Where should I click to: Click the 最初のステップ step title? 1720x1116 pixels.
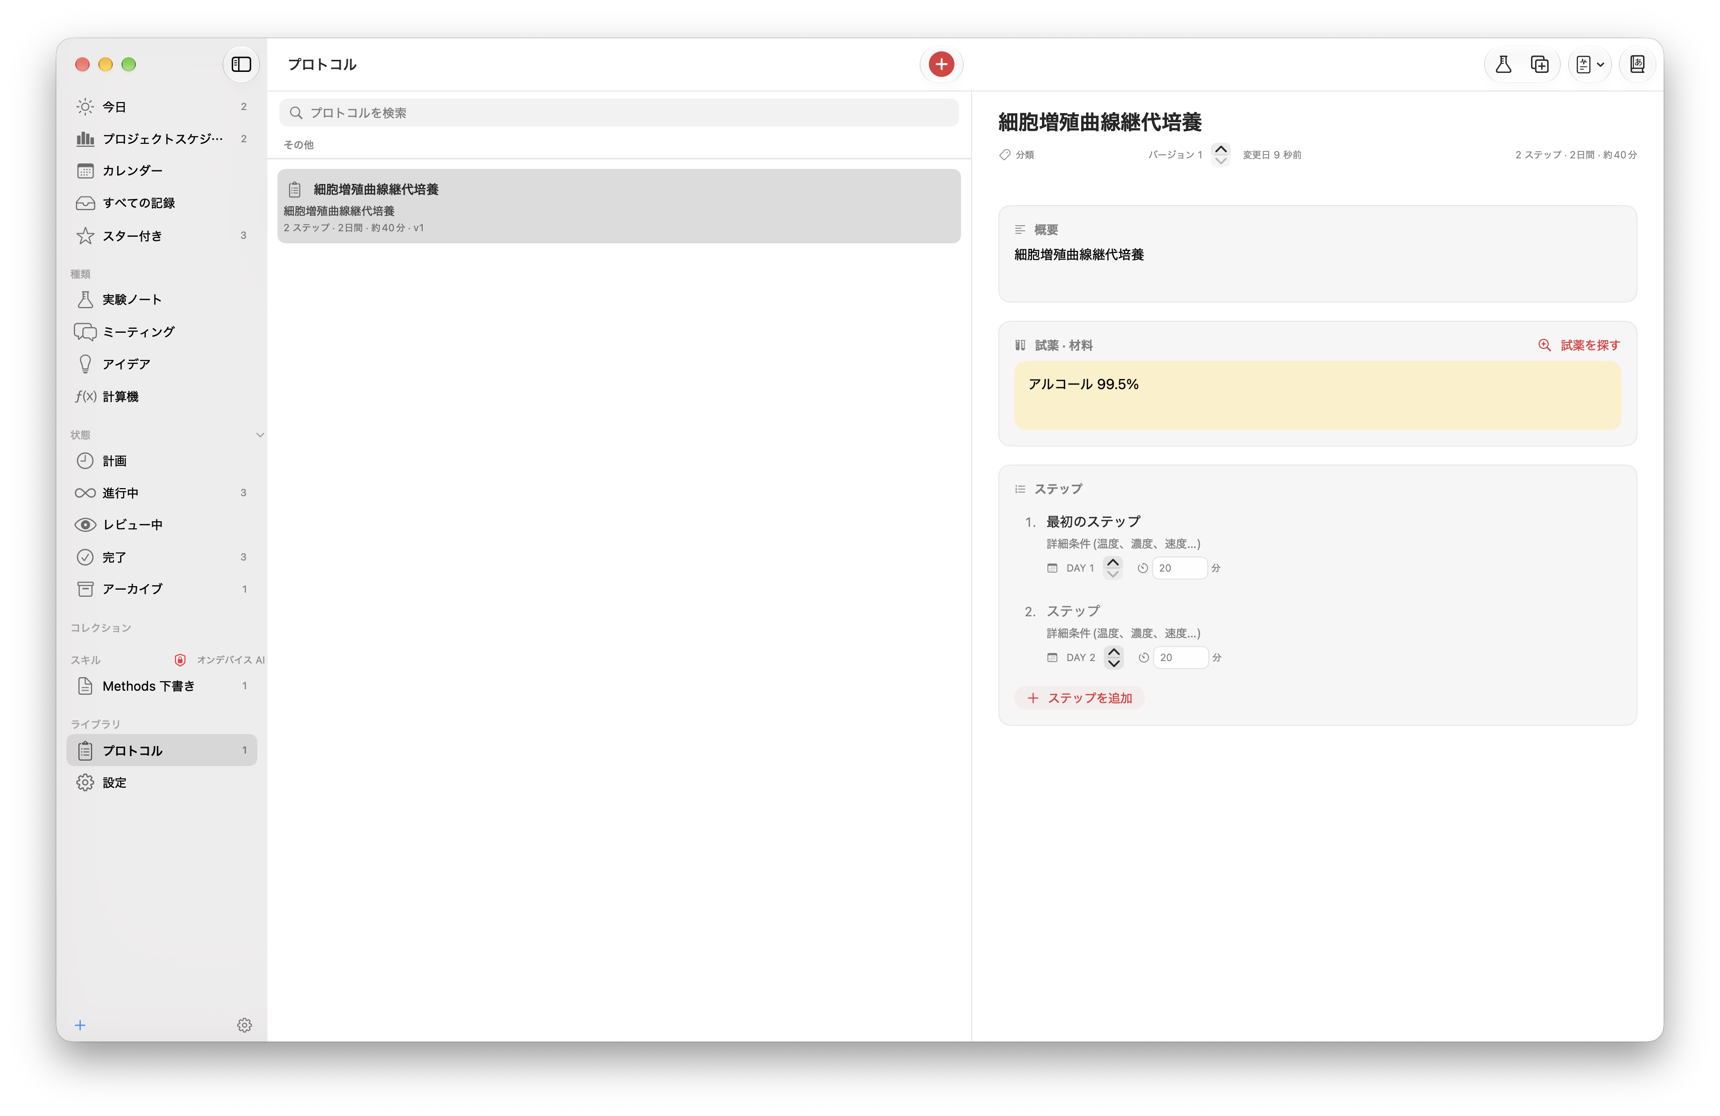tap(1093, 522)
